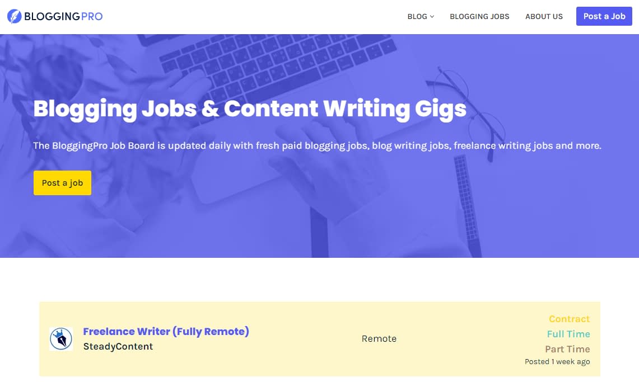Switch to the BLOGGING JOBS section

tap(479, 17)
